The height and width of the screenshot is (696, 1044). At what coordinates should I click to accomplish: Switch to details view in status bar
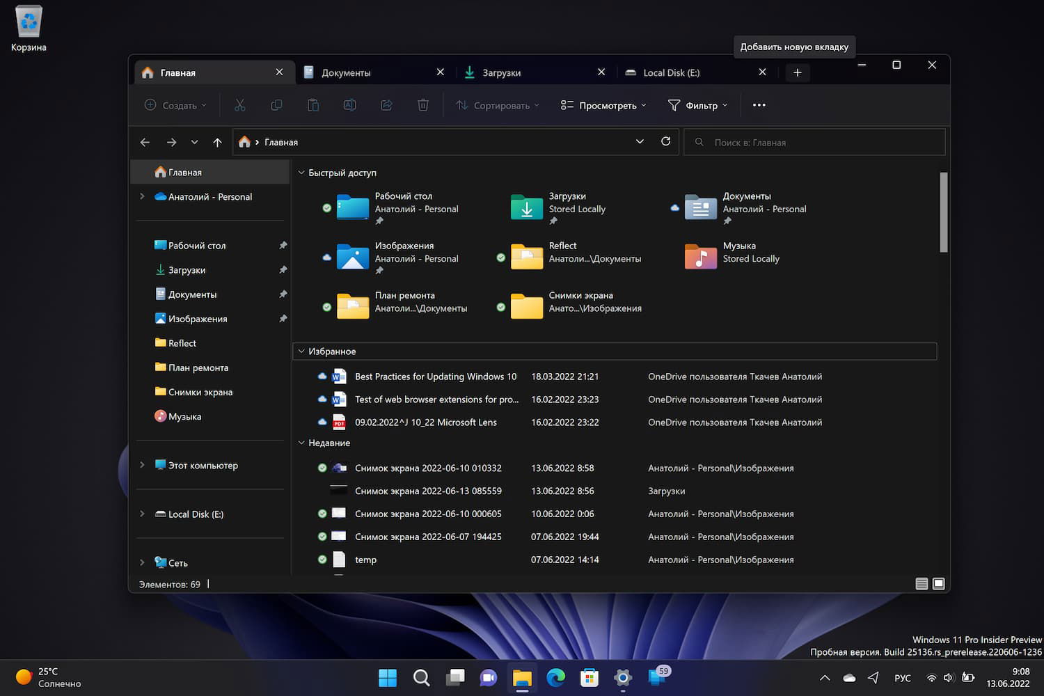[x=922, y=584]
